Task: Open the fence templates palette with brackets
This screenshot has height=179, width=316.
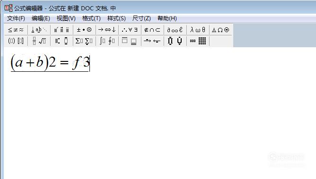Action: coord(16,41)
